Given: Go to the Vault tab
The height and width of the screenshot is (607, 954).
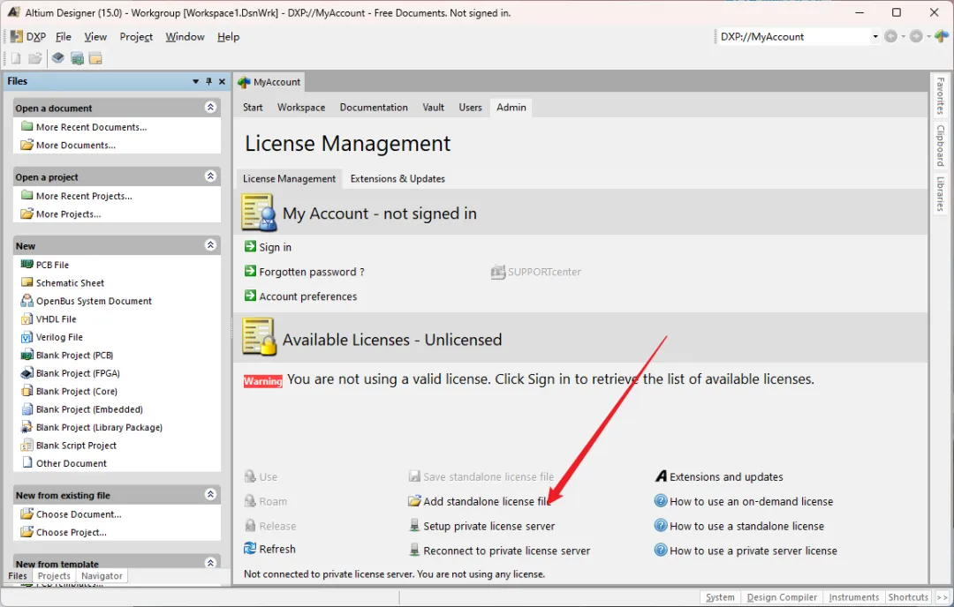Looking at the screenshot, I should (x=433, y=108).
